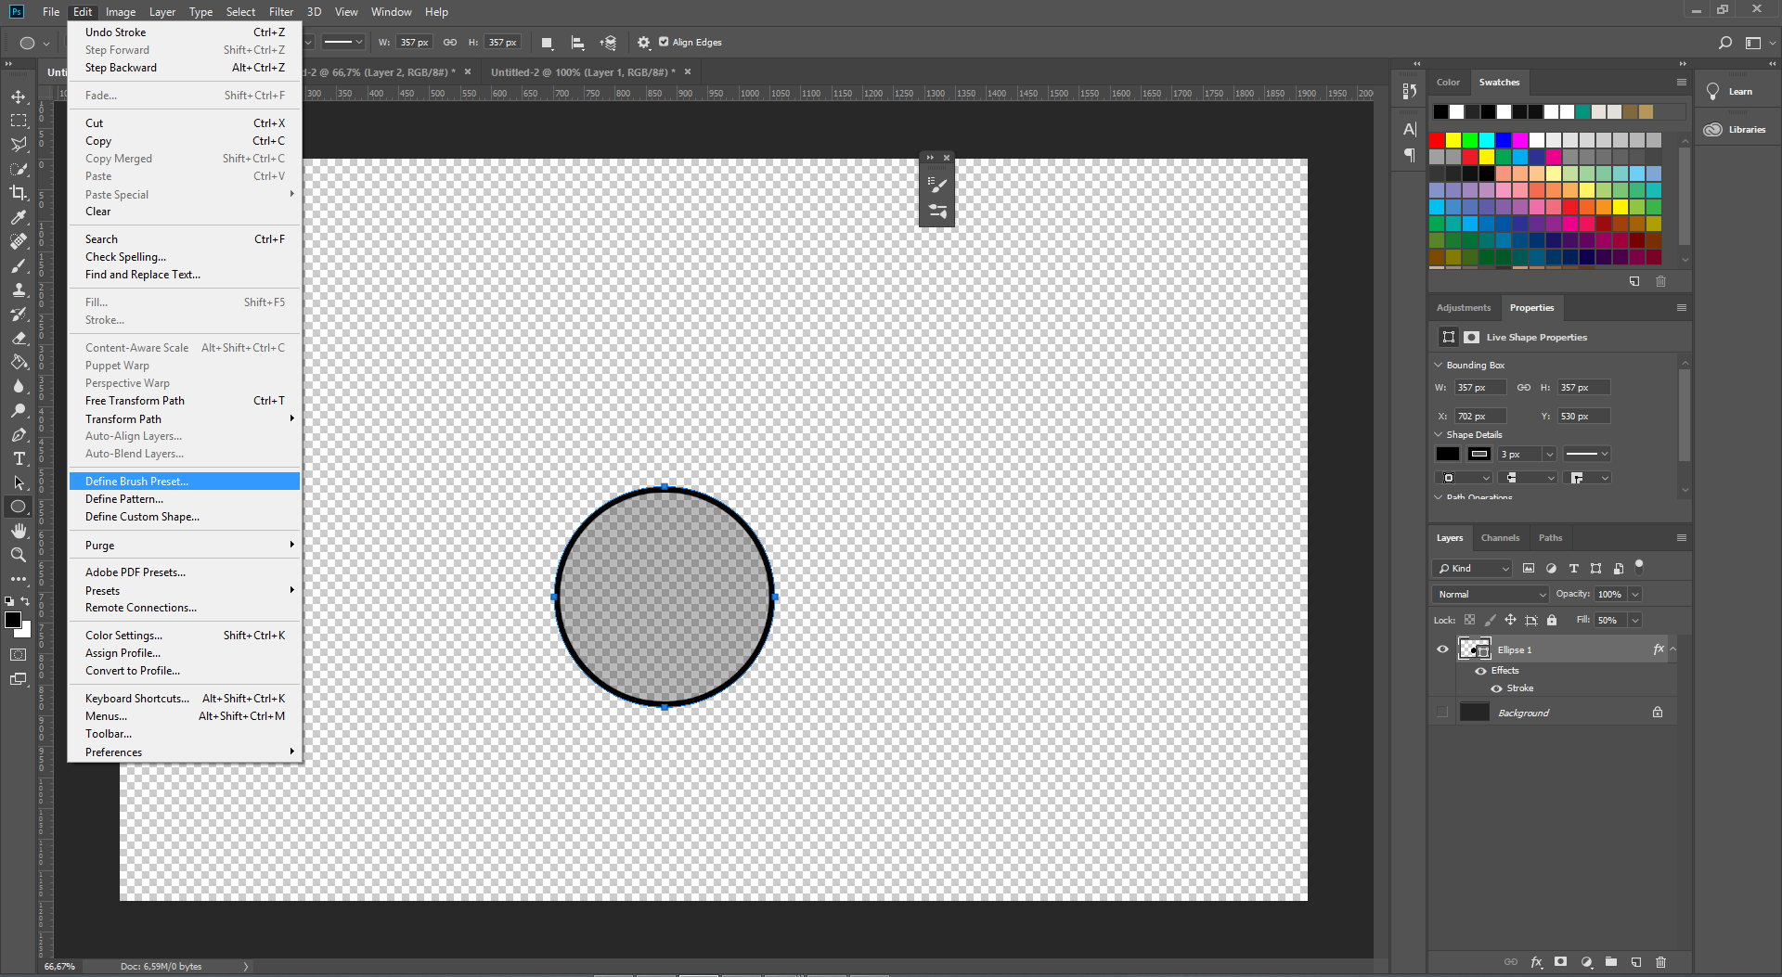The height and width of the screenshot is (977, 1782).
Task: Open path operations icon in options bar
Action: click(548, 43)
